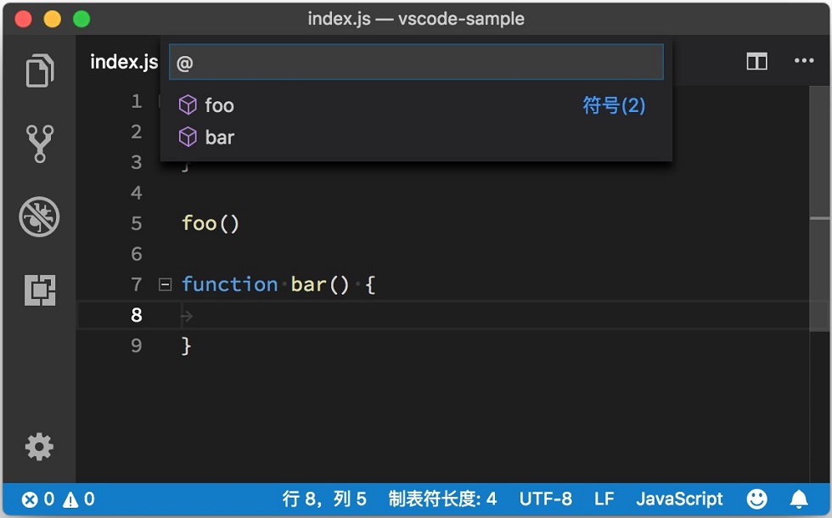This screenshot has width=832, height=518.
Task: Open the Debug view icon
Action: (x=39, y=217)
